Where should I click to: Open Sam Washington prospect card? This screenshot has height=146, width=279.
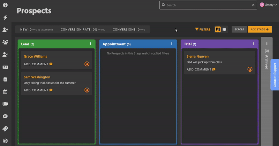[37, 77]
